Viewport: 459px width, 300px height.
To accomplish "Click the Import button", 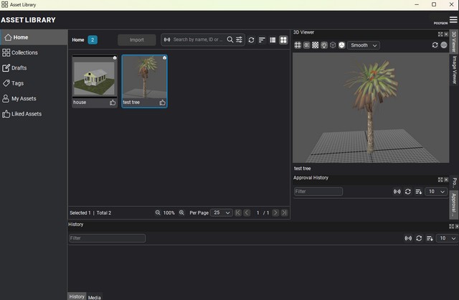I will pos(136,40).
